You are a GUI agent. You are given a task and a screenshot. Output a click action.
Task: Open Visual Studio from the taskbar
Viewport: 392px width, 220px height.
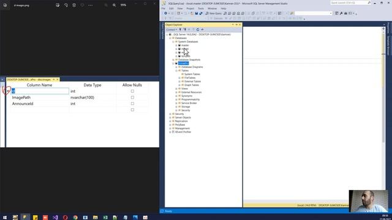[x=55, y=218]
